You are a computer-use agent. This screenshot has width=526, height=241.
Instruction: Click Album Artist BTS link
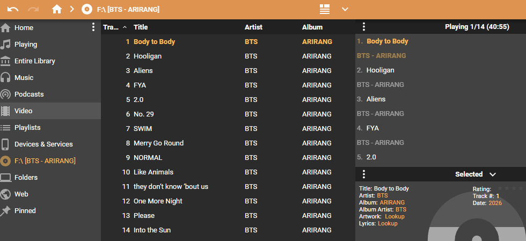point(401,209)
